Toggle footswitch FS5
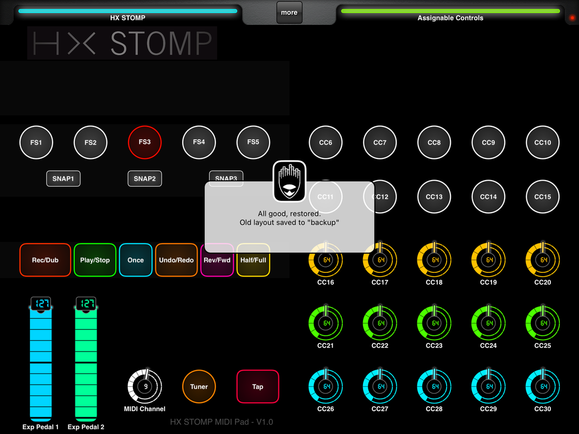The width and height of the screenshot is (579, 434). 253,143
